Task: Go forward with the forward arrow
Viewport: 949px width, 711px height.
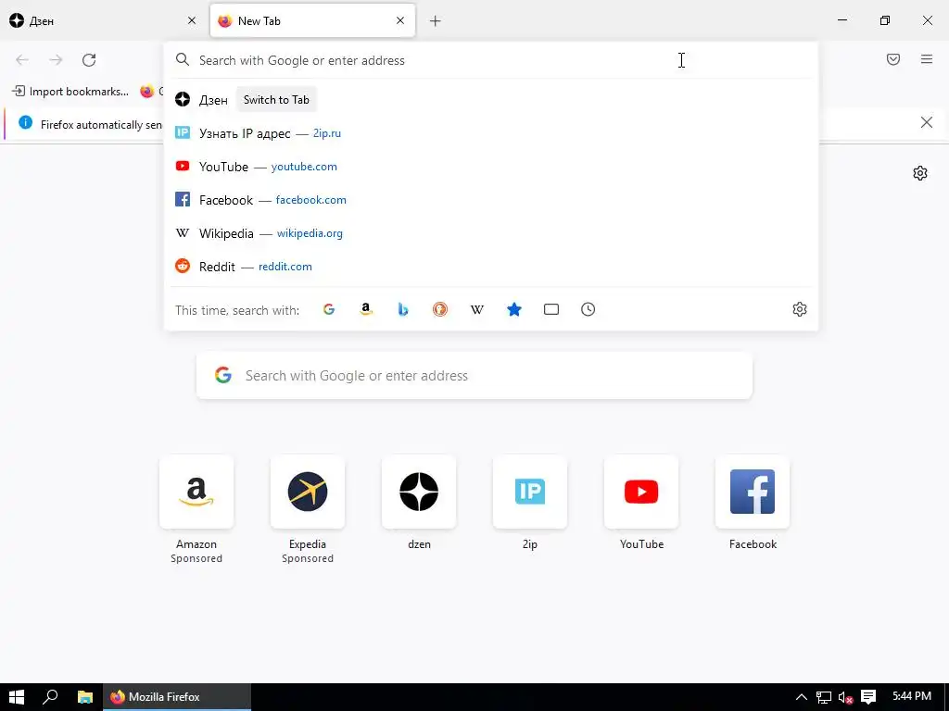Action: tap(56, 60)
